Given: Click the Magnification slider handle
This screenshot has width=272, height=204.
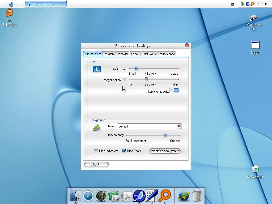Looking at the screenshot, I should (146, 79).
